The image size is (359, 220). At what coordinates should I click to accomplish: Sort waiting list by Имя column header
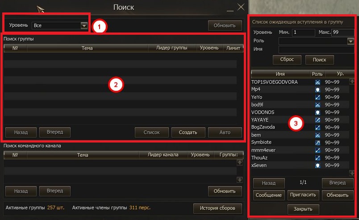(x=280, y=73)
